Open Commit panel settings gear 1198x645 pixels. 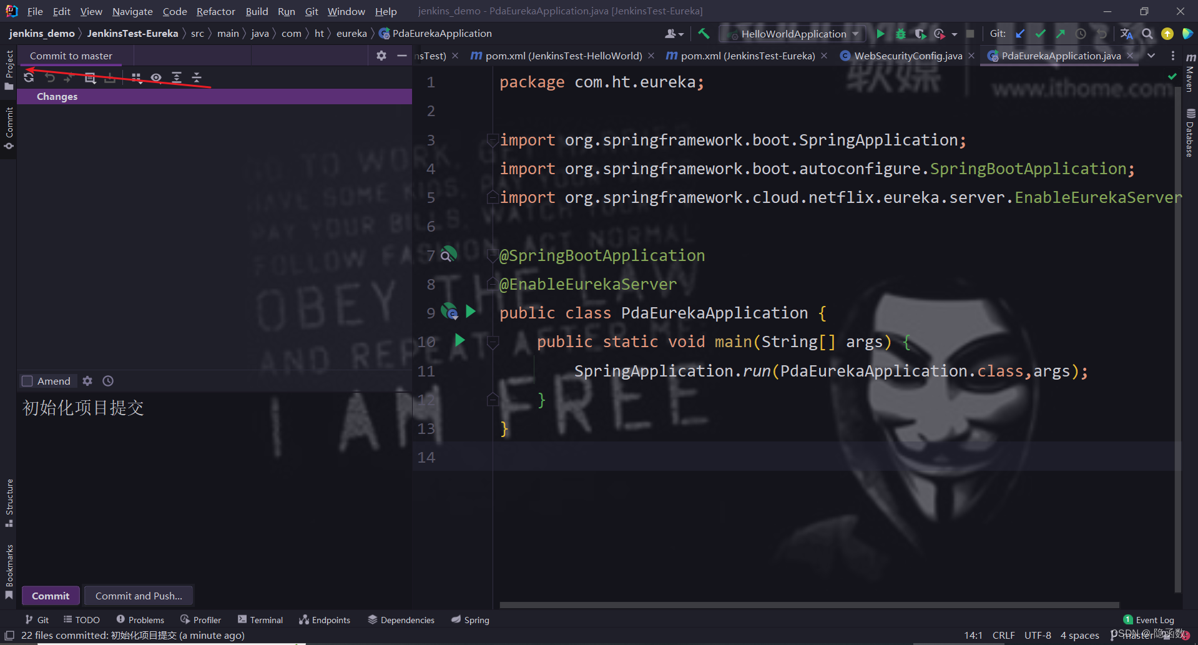[381, 56]
